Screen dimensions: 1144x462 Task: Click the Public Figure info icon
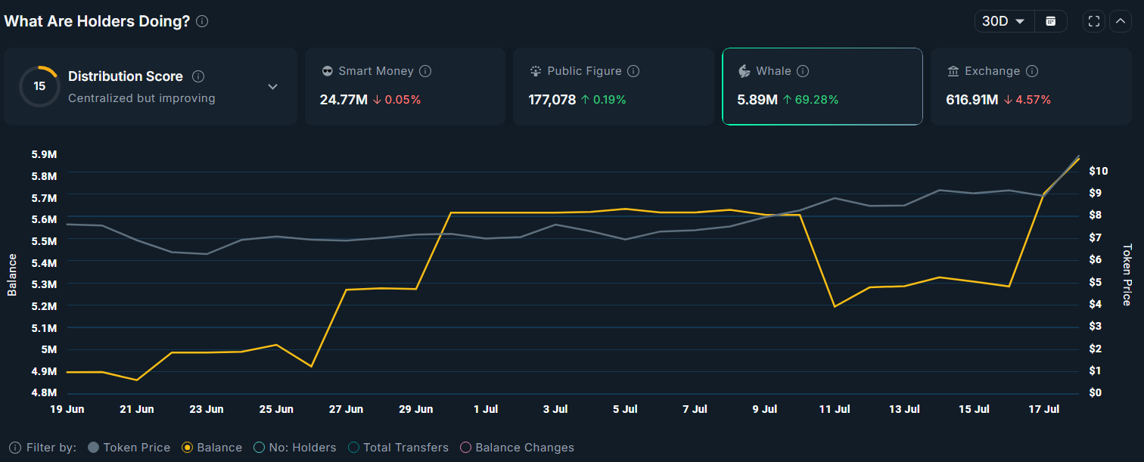coord(633,71)
